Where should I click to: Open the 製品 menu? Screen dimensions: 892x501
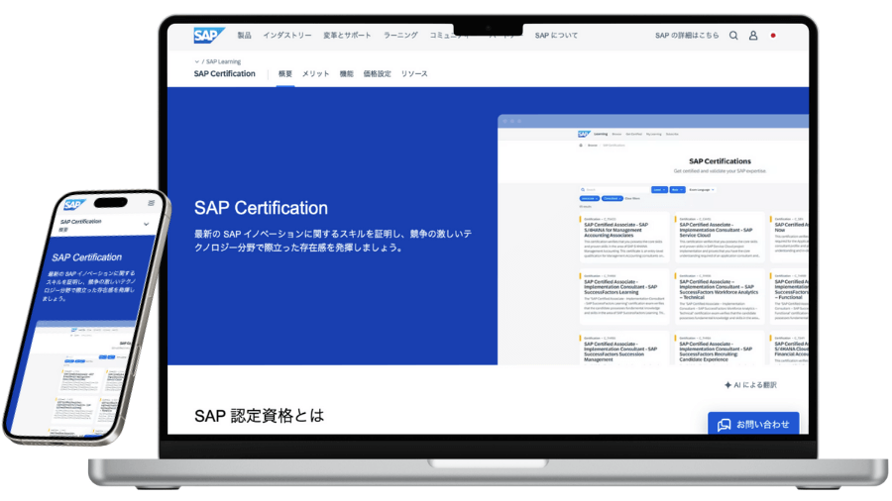(244, 36)
